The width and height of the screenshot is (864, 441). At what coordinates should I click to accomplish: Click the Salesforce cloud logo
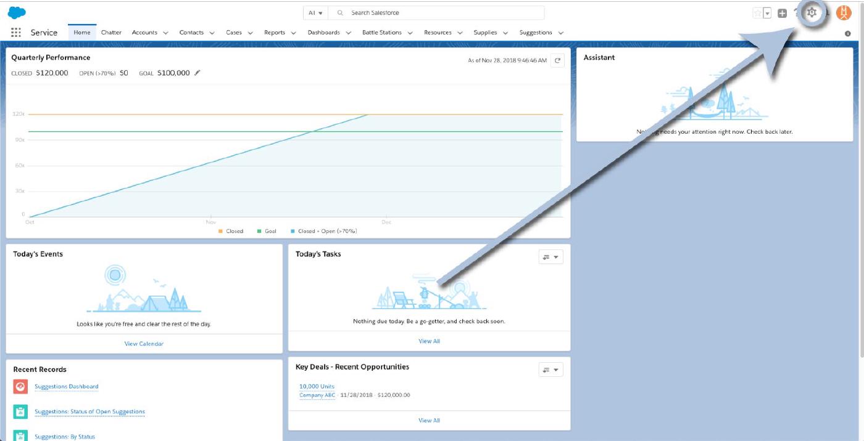click(17, 13)
